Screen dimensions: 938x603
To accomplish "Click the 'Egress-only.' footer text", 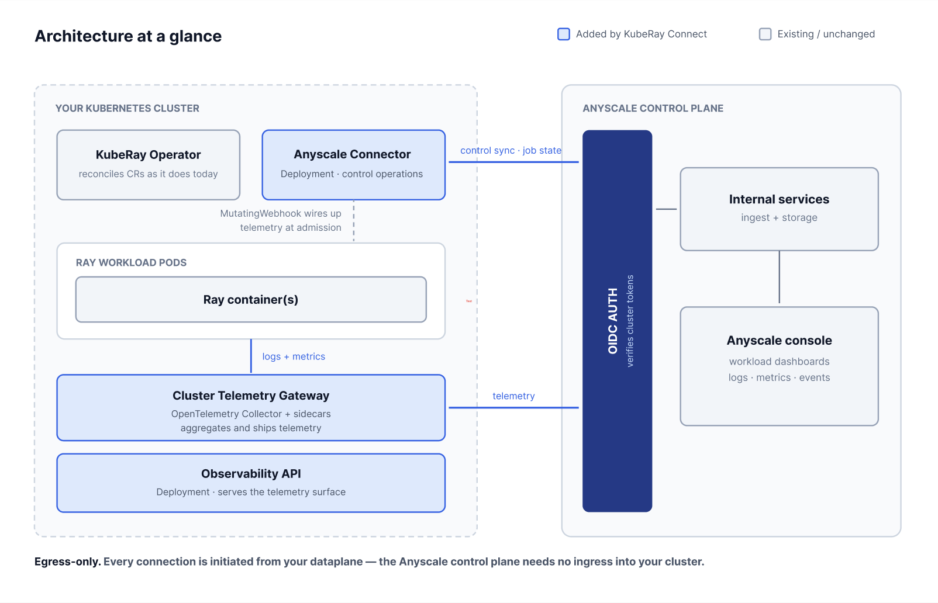I will (67, 562).
